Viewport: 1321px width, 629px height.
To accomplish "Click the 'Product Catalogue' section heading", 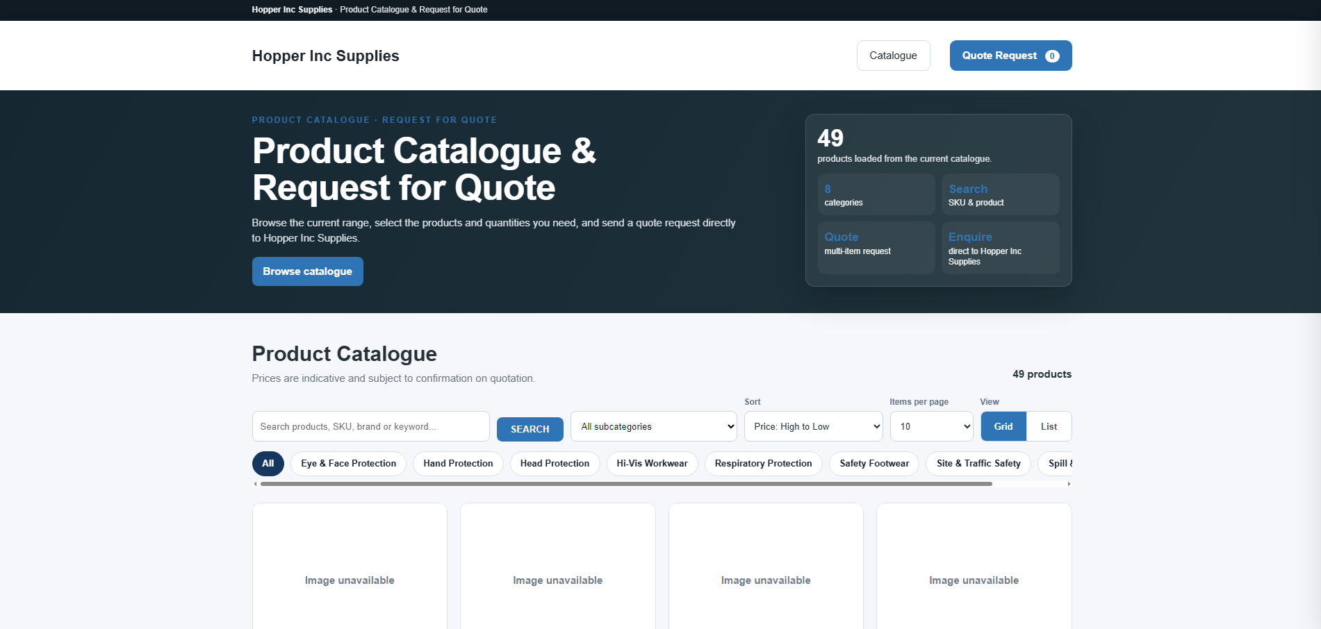I will click(344, 354).
